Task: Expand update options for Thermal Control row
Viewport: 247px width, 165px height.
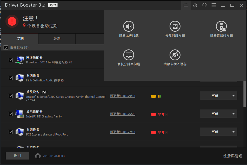Action: (234, 96)
